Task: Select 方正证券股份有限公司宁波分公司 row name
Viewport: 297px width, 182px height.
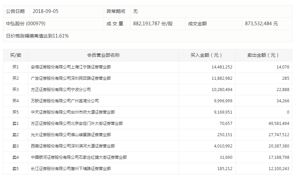Action: point(61,90)
